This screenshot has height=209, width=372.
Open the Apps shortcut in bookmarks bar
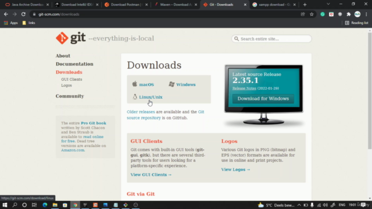tap(11, 23)
